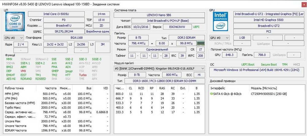Image resolution: width=307 pixels, height=136 pixels.
Task: Click the green SATA status icon
Action: coord(212,94)
